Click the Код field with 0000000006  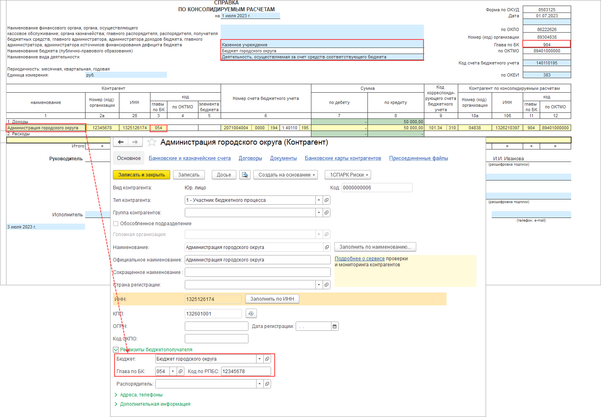377,188
